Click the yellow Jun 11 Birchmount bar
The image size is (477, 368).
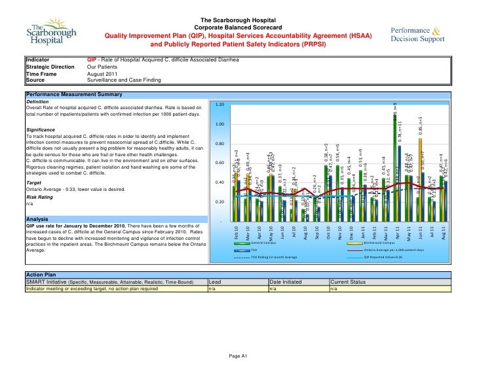(421, 180)
